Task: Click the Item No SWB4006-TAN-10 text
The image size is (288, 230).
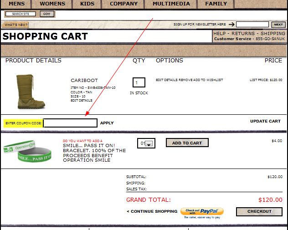Action: point(93,87)
